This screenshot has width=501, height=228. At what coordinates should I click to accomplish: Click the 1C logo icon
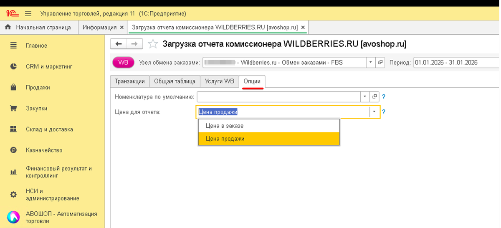click(x=12, y=13)
